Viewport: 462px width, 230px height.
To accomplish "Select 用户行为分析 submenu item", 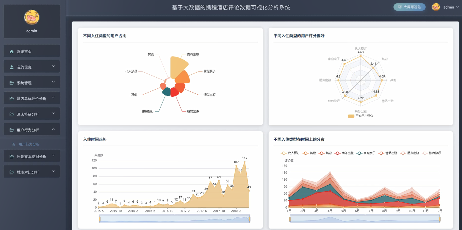I will (x=32, y=144).
